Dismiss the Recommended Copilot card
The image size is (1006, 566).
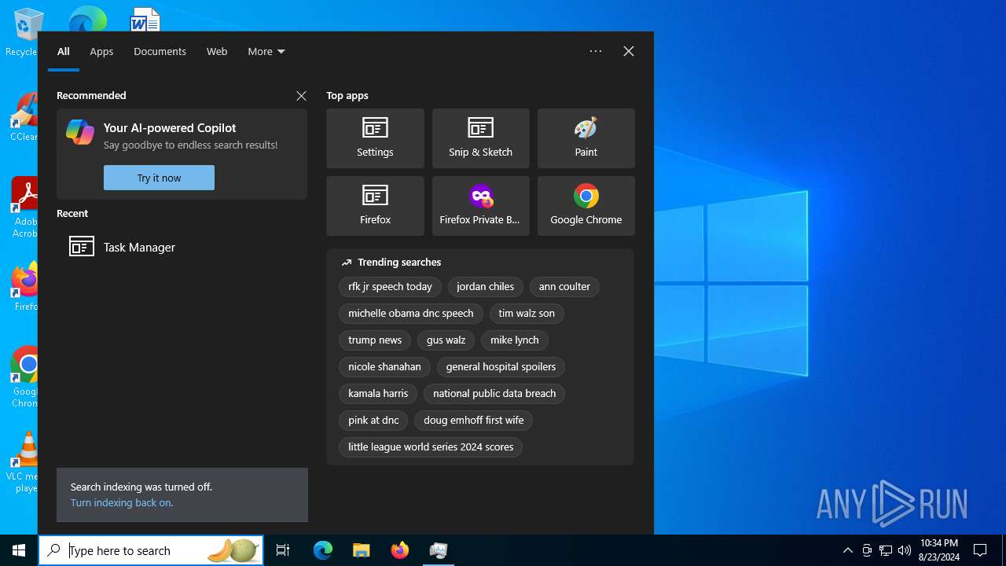click(301, 95)
